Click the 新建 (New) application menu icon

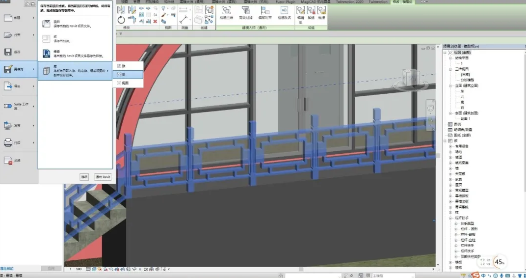(x=8, y=18)
